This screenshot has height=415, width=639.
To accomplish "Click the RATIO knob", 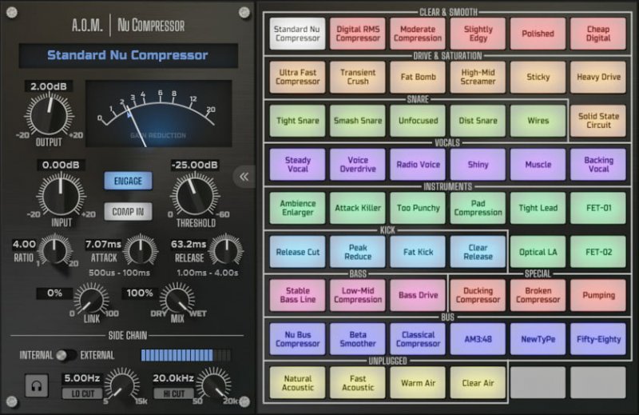I will pyautogui.click(x=54, y=250).
